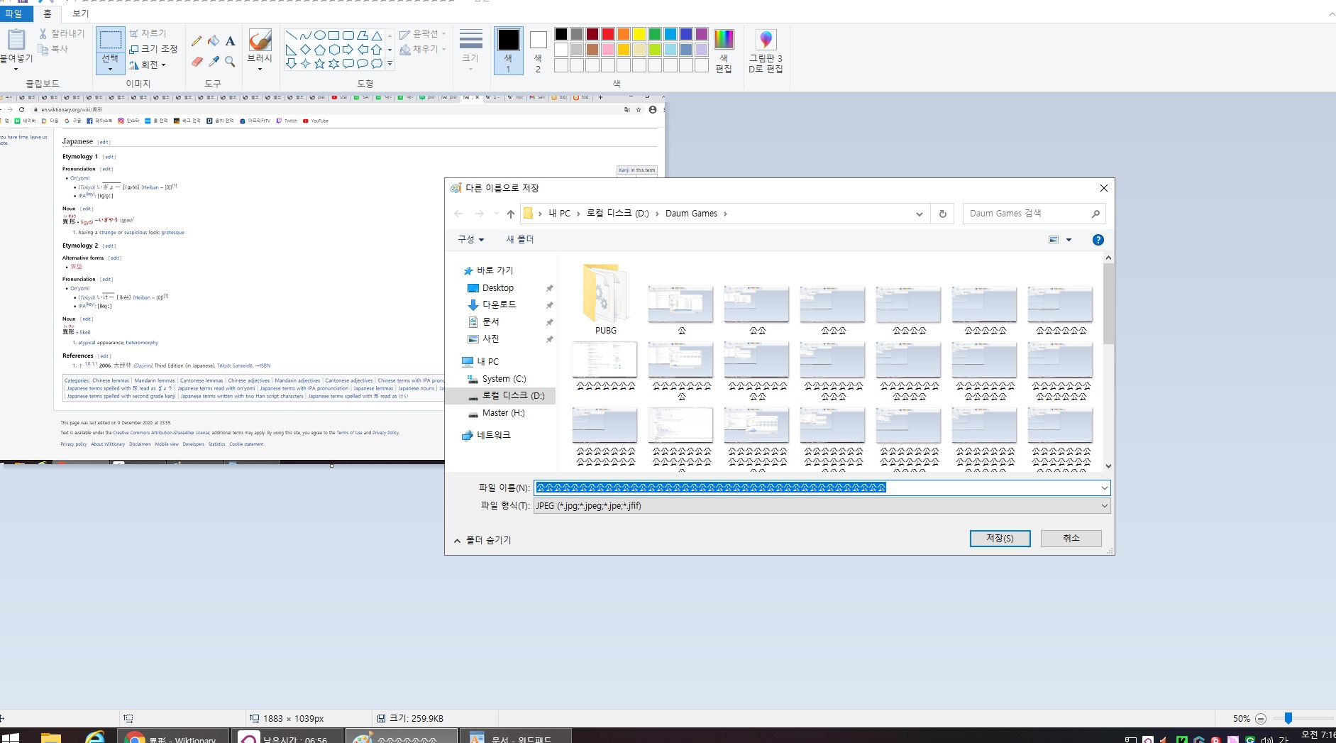Select the Fill with color bucket tool
The width and height of the screenshot is (1336, 743).
[x=214, y=41]
